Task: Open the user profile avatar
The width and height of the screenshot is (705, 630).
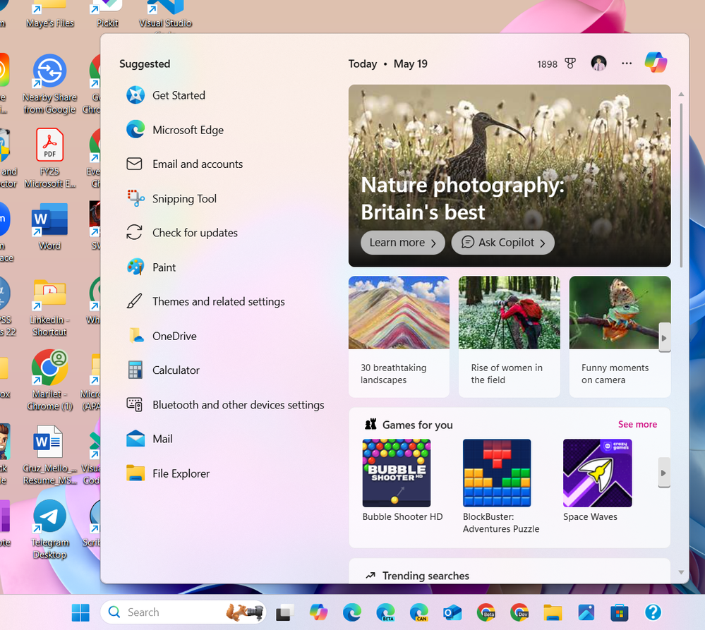Action: 598,63
